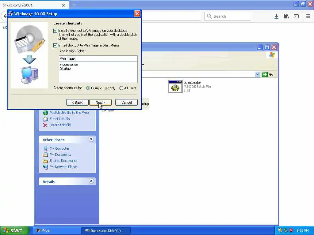Click E-mail this file link
The image size is (314, 235).
tap(60, 119)
